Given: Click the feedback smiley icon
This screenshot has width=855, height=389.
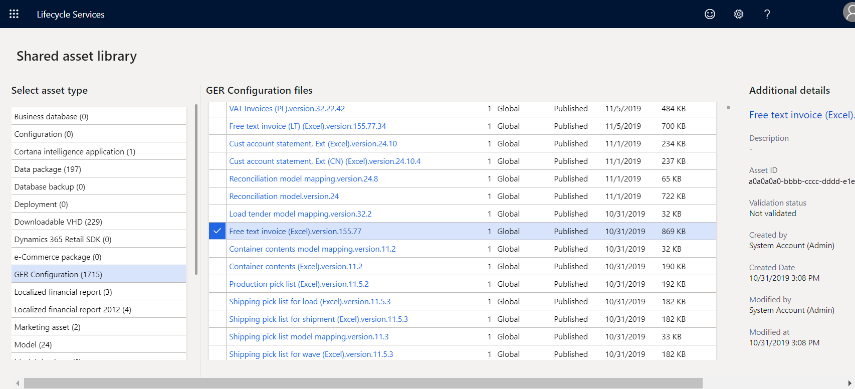Looking at the screenshot, I should click(710, 14).
